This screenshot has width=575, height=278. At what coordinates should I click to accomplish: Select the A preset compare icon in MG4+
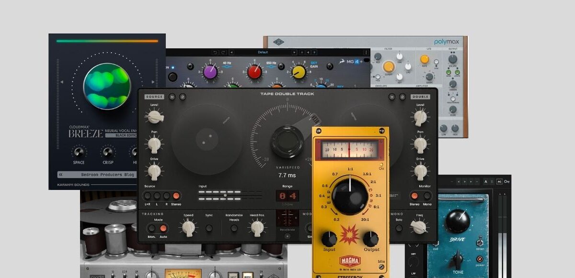click(302, 52)
